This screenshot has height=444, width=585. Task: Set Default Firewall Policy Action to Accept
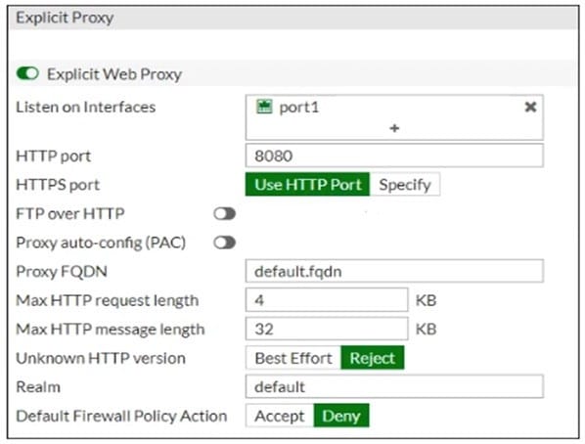(x=280, y=416)
